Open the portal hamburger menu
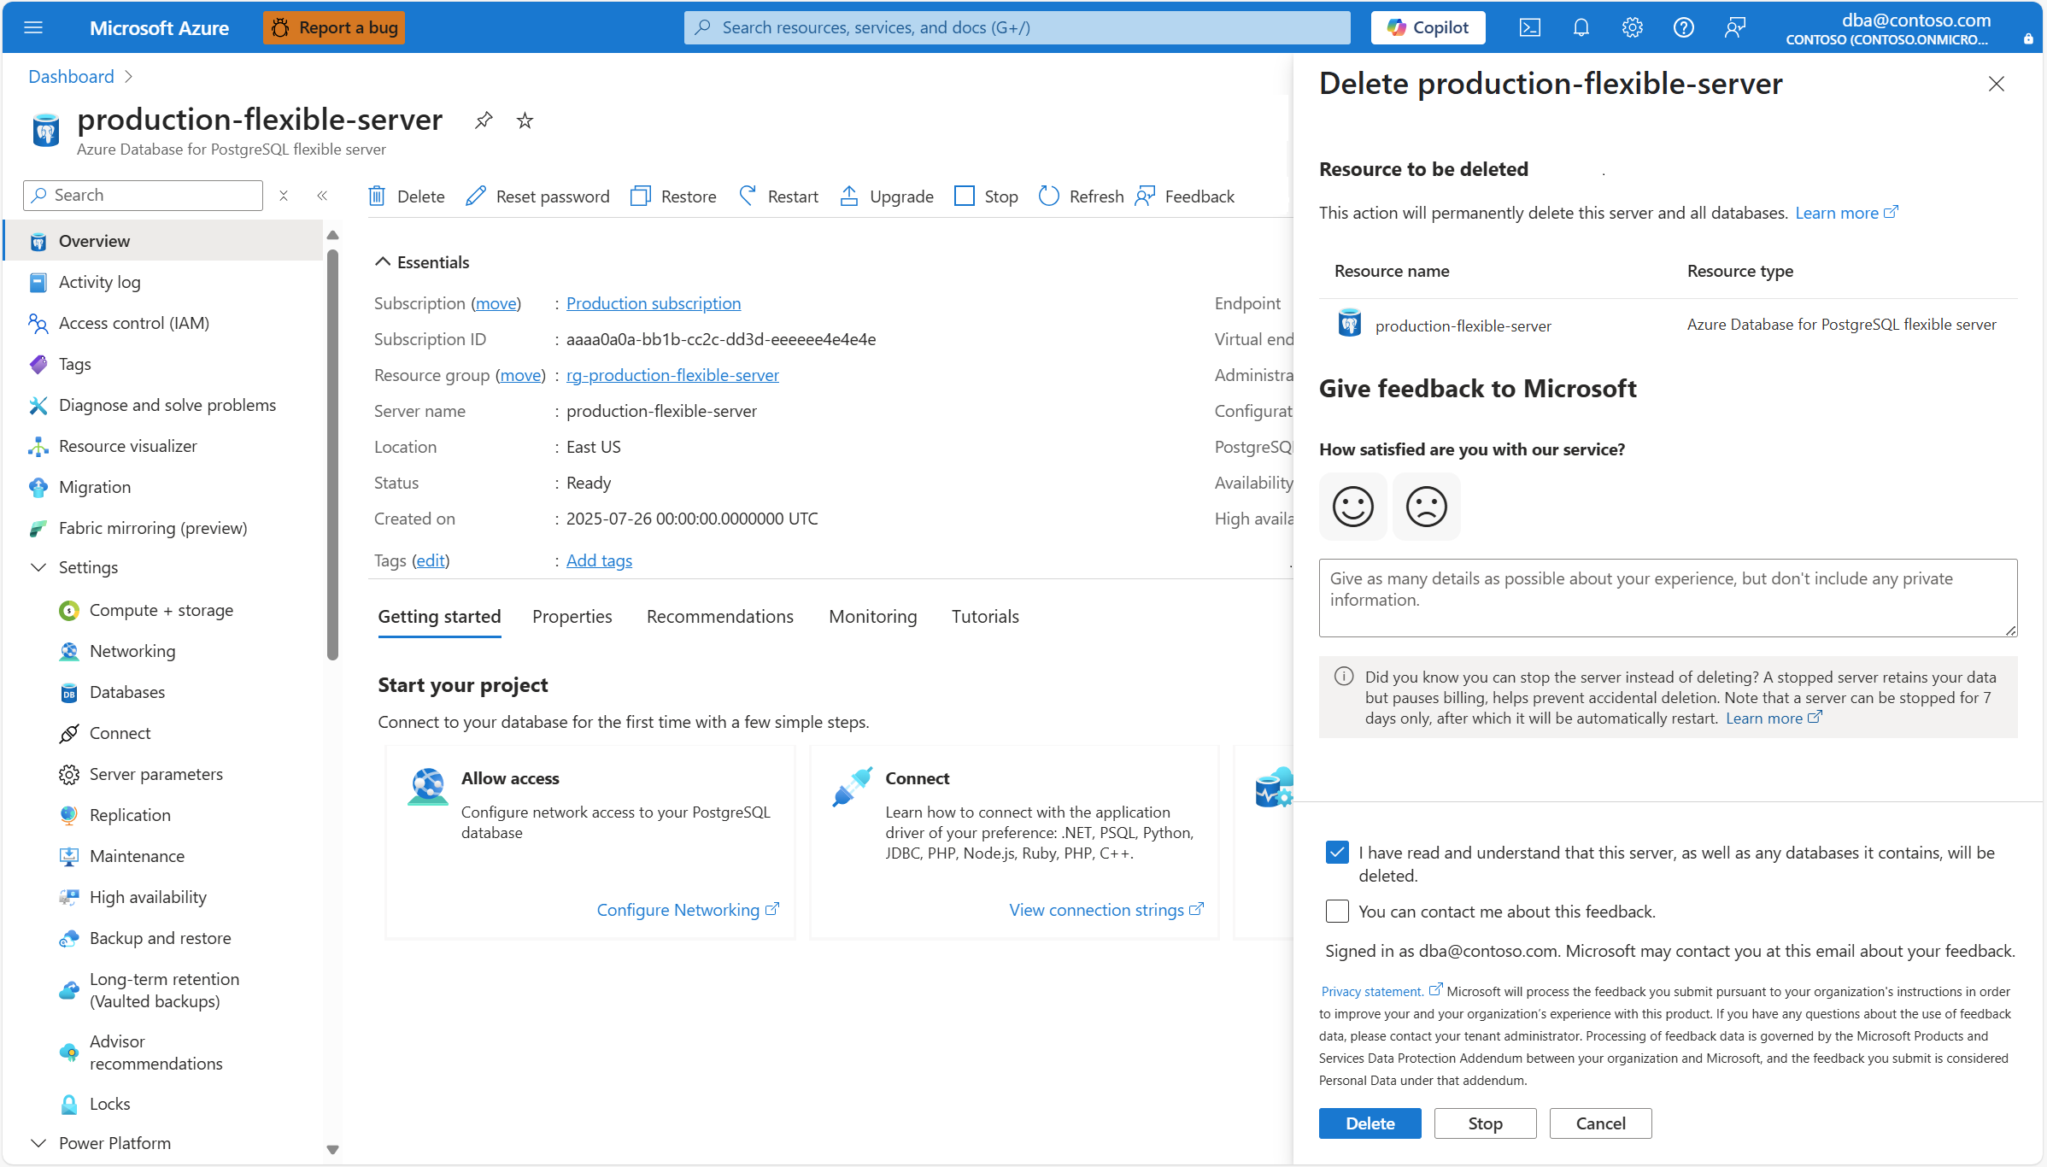 coord(33,27)
